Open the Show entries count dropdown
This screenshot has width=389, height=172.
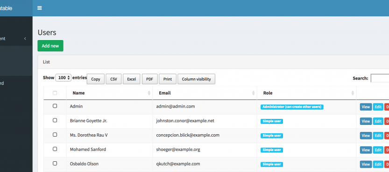tap(63, 78)
